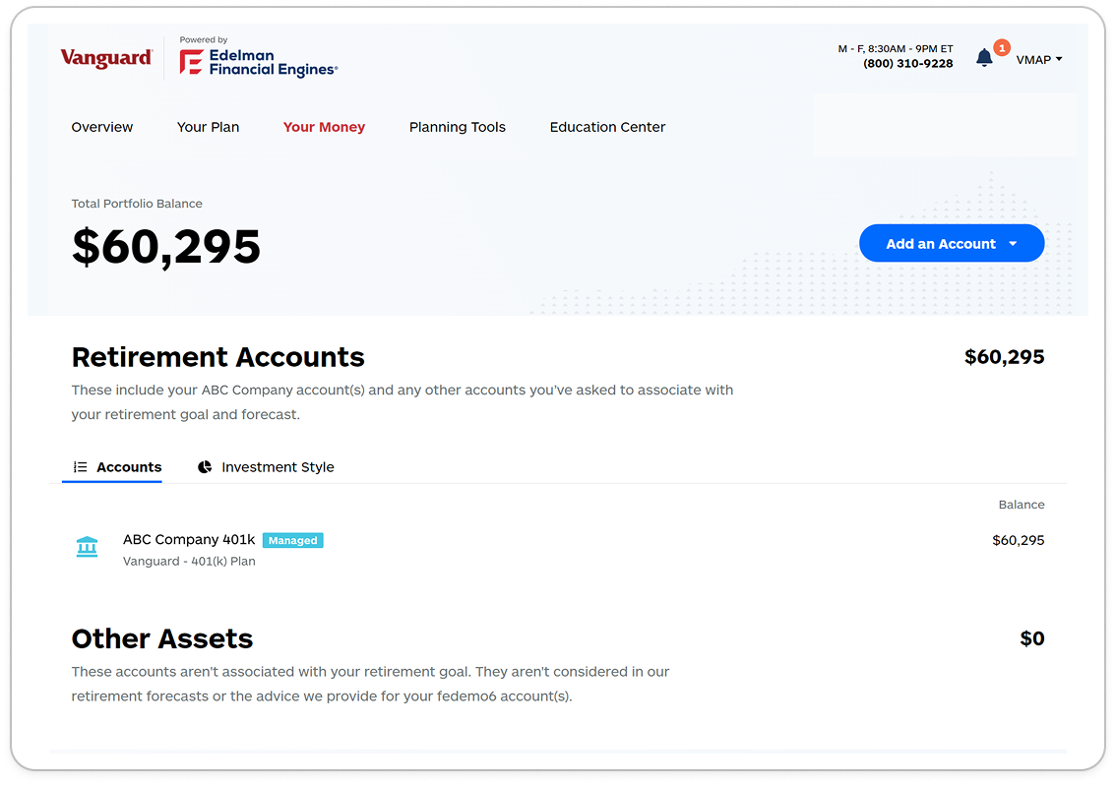This screenshot has width=1116, height=785.
Task: Open the ABC Company 401k account
Action: [189, 539]
